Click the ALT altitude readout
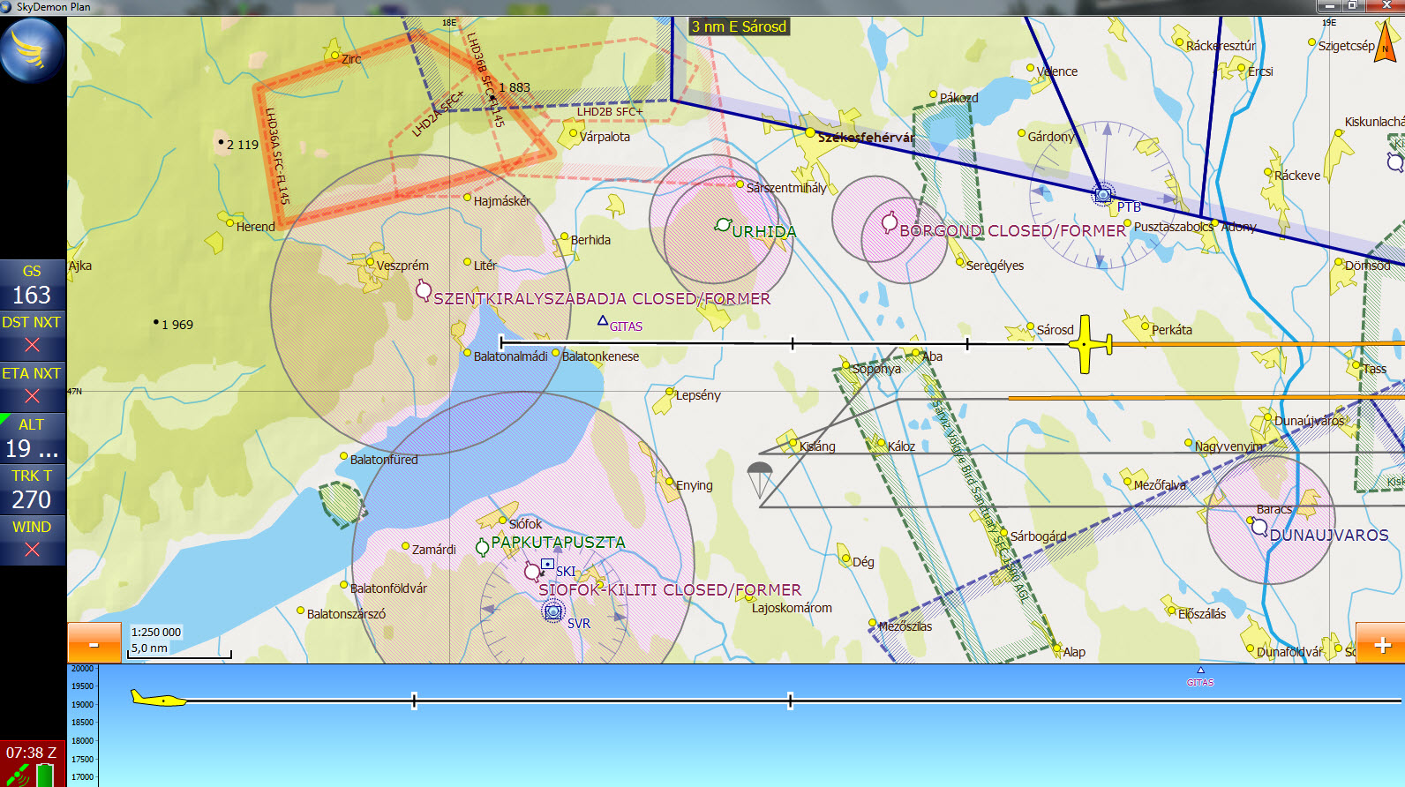Viewport: 1405px width, 787px height. [x=32, y=438]
